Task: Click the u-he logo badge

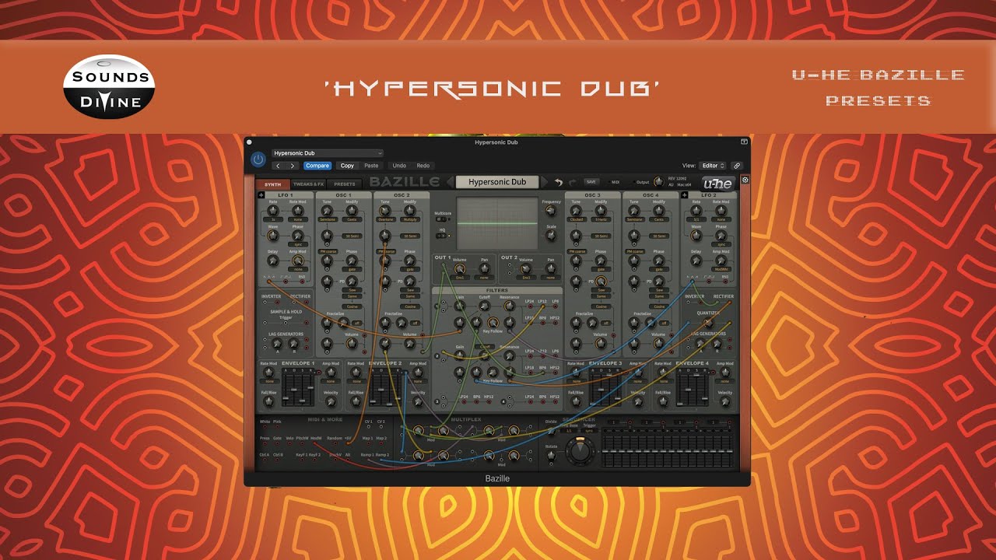Action: (x=717, y=183)
